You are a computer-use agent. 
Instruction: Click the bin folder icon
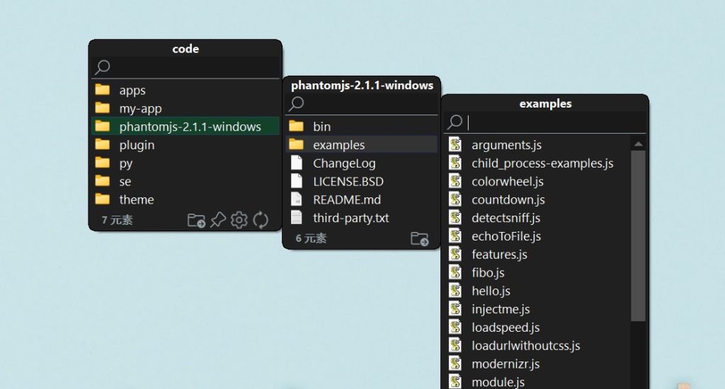(x=297, y=126)
